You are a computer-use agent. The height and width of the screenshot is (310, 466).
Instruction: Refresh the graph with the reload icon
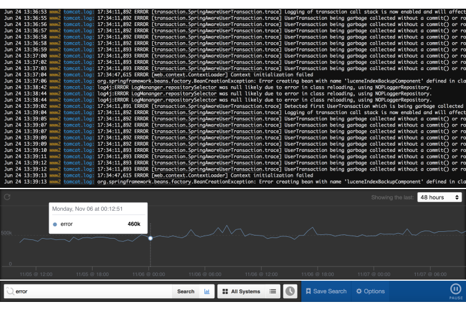(x=7, y=197)
